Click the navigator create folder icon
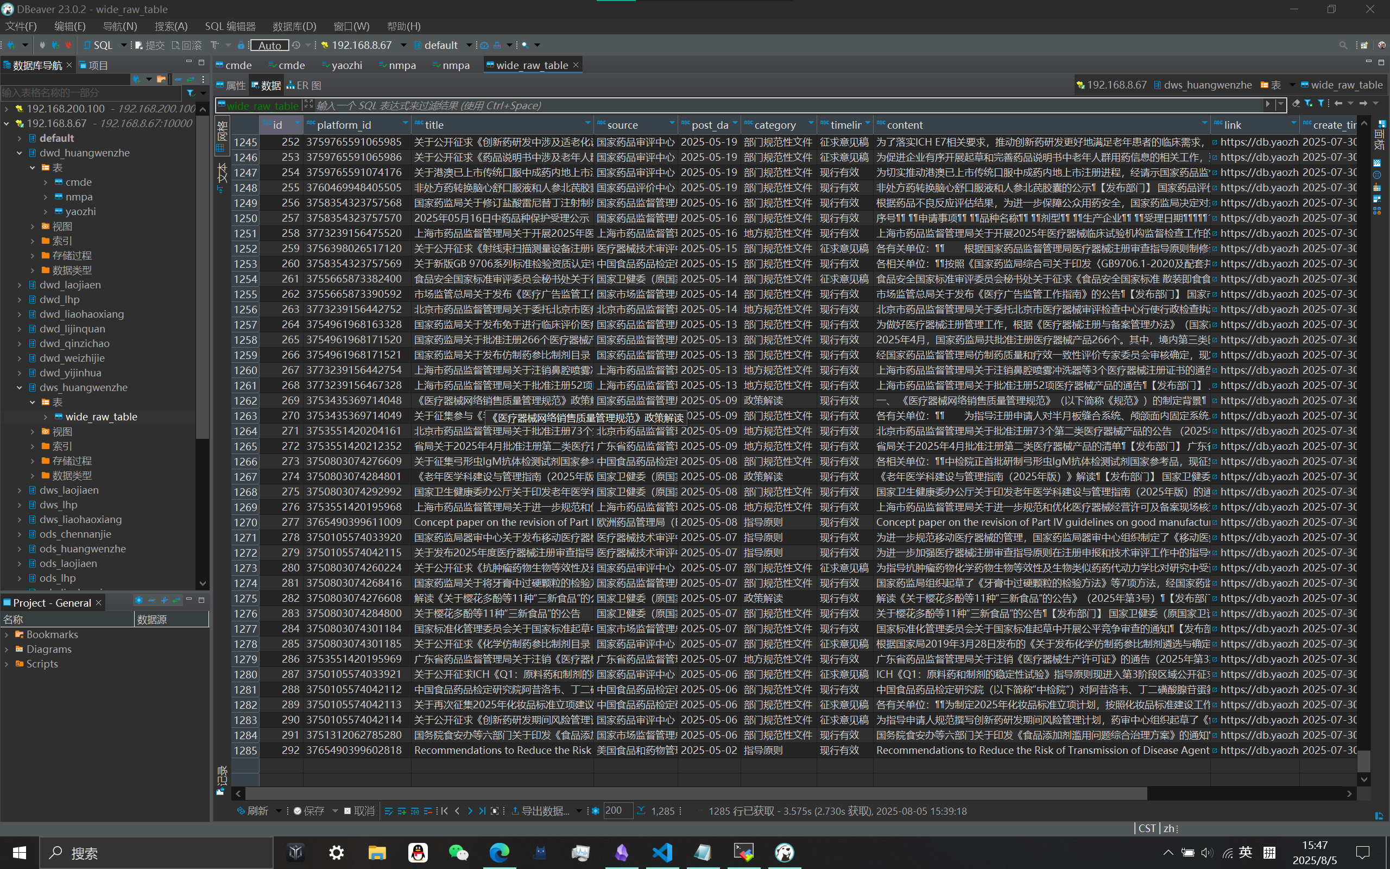Screen dimensions: 1390x869 pyautogui.click(x=161, y=79)
